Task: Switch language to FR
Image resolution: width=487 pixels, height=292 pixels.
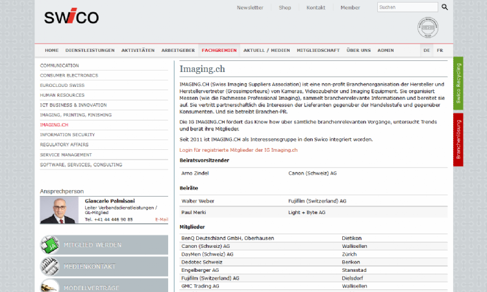Action: click(x=440, y=50)
